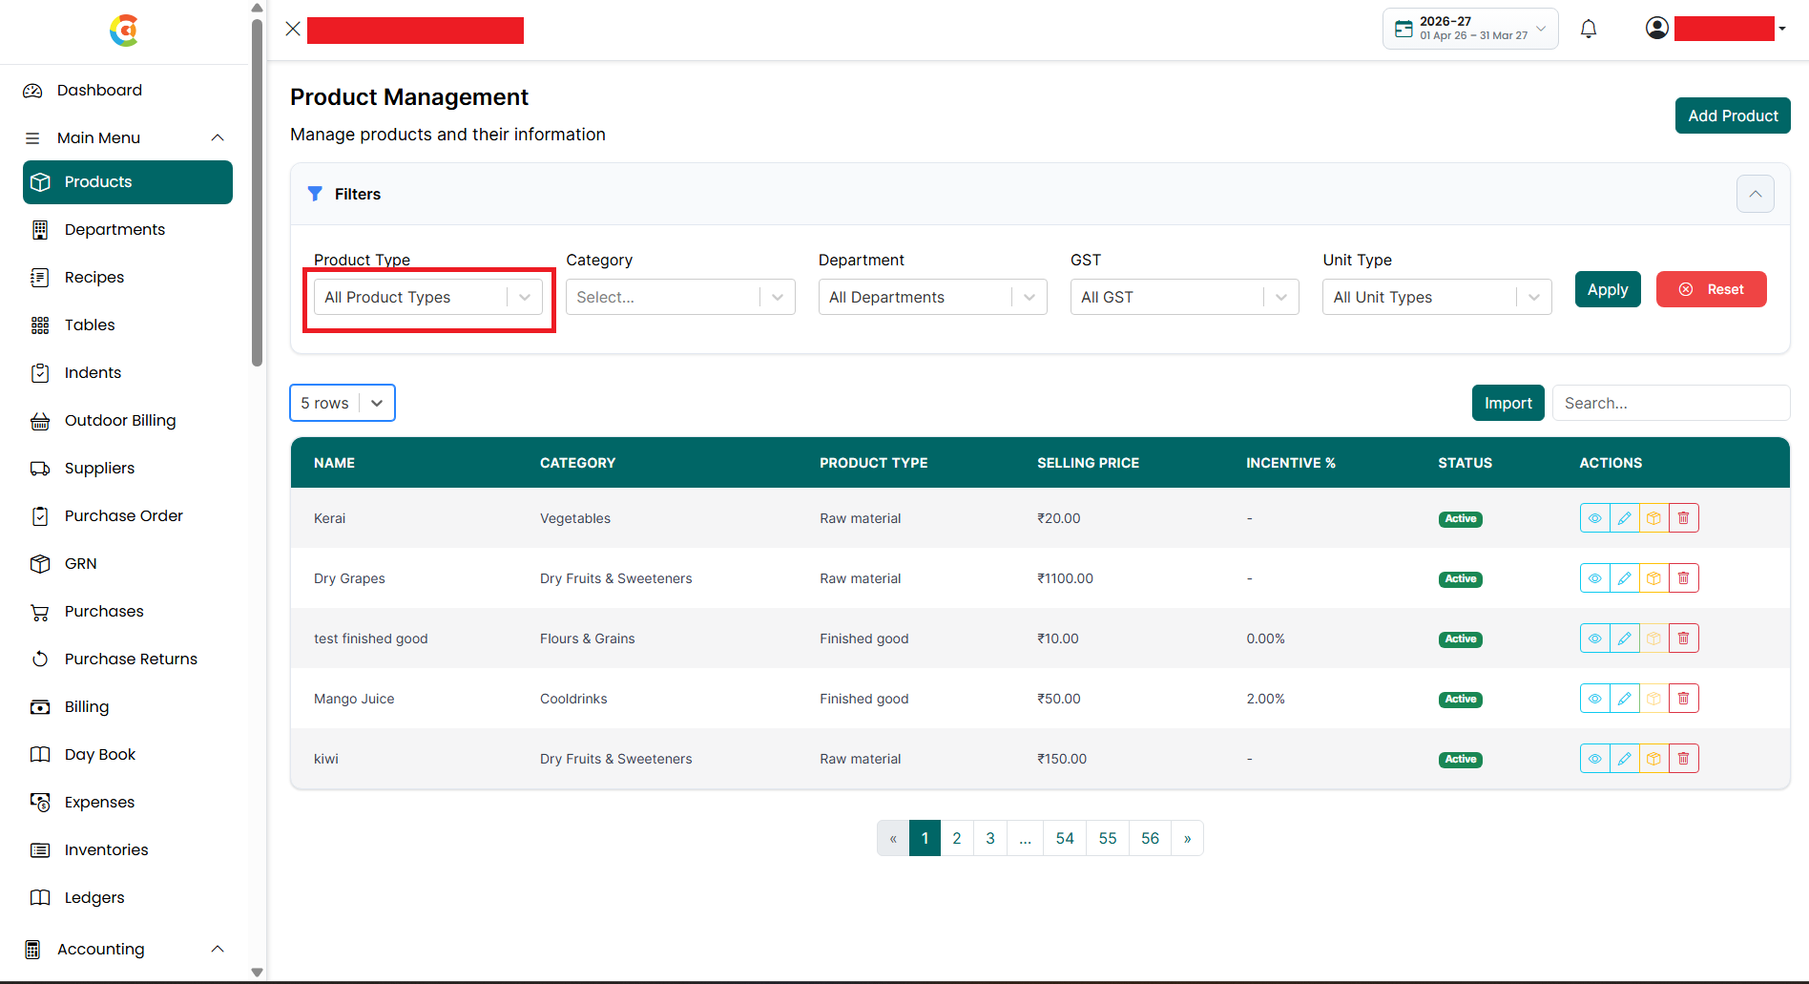View details of kiwi product

(x=1594, y=759)
